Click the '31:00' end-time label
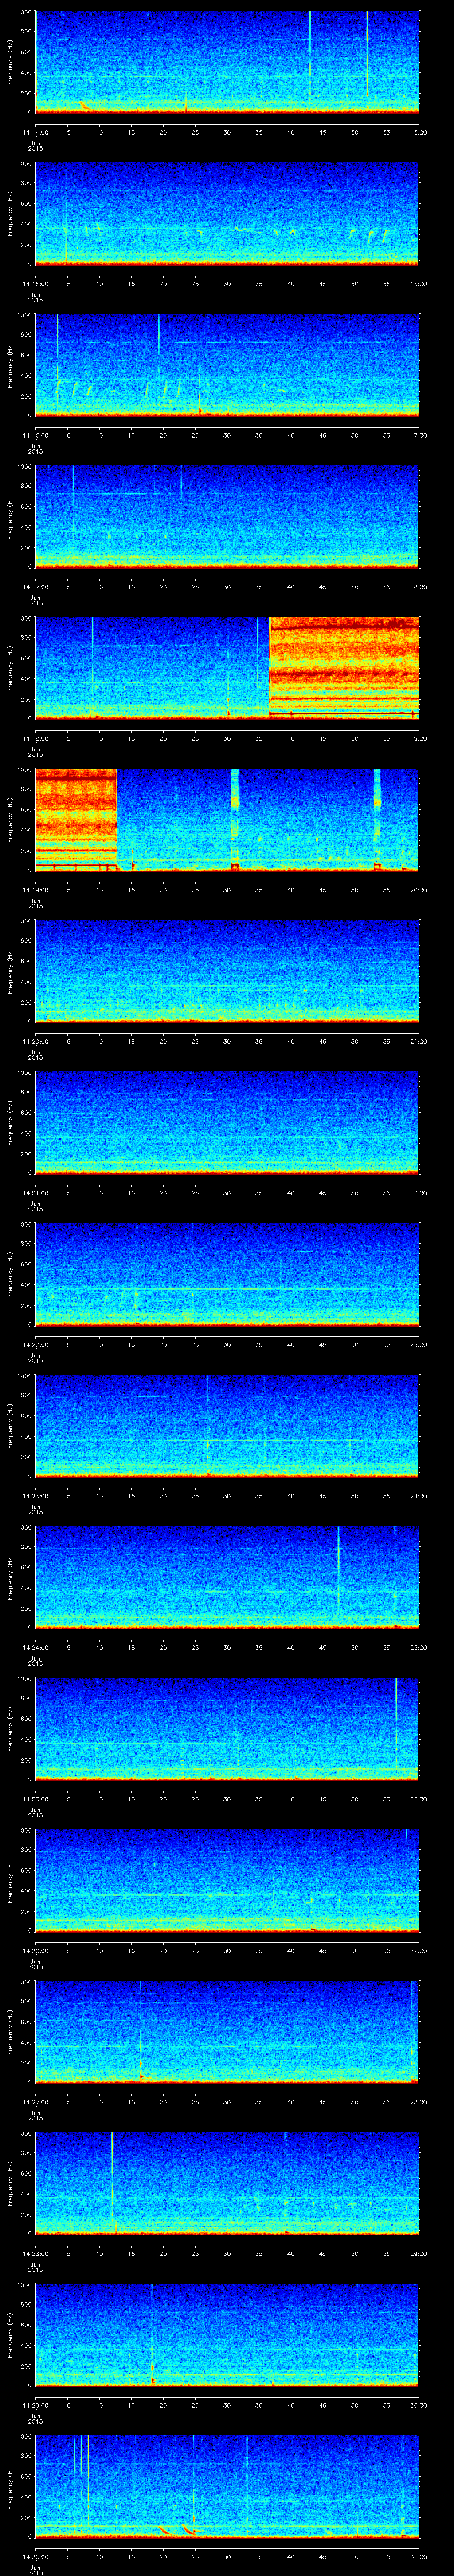The width and height of the screenshot is (454, 2576). click(x=419, y=2556)
